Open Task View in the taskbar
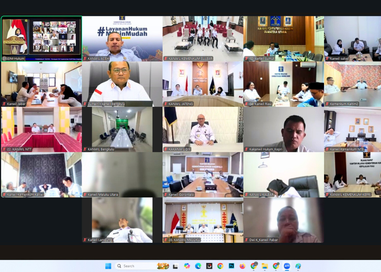Screen dimensions: 381x272 pos(176,266)
